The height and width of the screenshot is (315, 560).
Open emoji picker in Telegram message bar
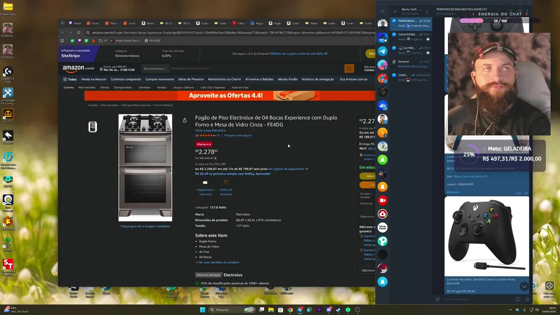tap(518, 299)
